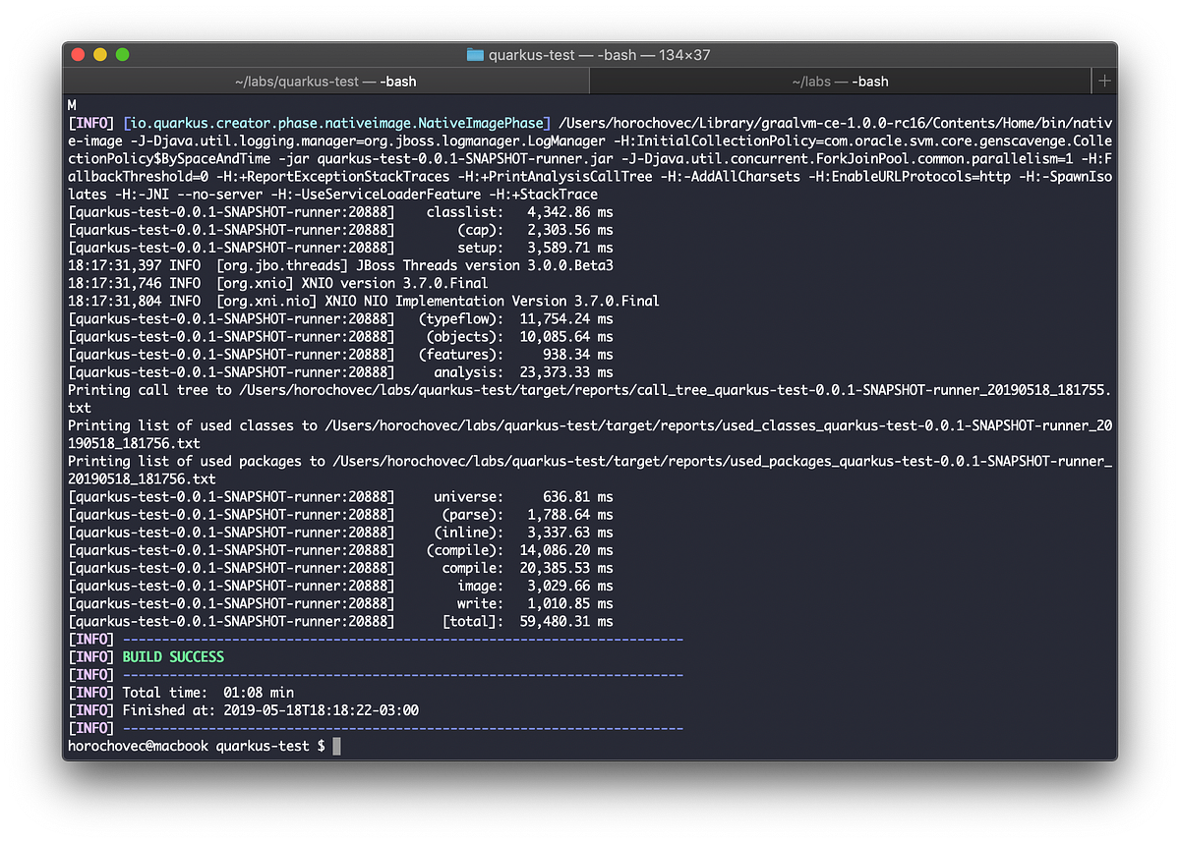Viewport: 1180px width, 843px height.
Task: Click 'XNIO NIO Implementation Version 3.7.0.Final' line
Action: point(363,301)
